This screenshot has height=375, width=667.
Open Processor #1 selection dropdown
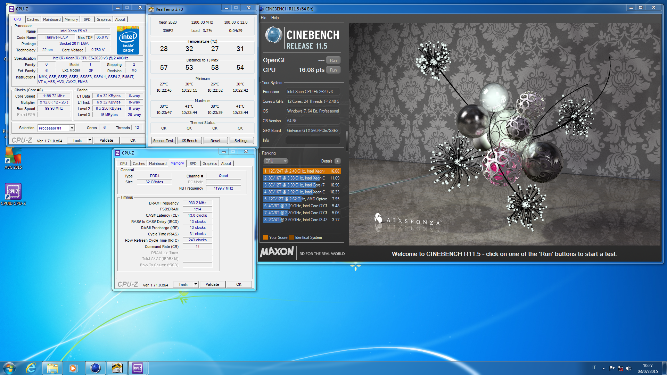click(x=72, y=128)
